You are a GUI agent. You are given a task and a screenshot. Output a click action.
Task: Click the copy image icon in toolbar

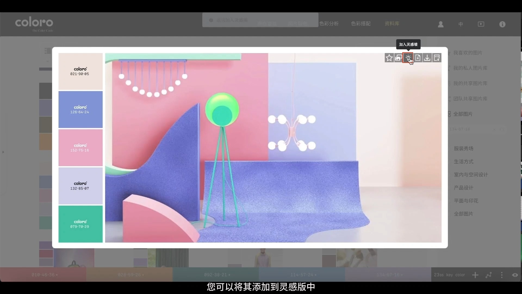point(398,57)
